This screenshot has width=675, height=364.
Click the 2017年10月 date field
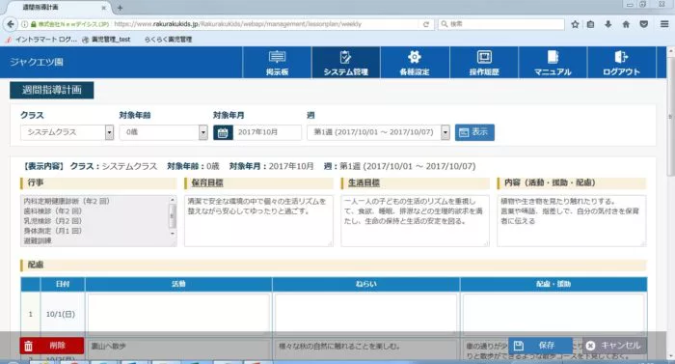pos(267,132)
